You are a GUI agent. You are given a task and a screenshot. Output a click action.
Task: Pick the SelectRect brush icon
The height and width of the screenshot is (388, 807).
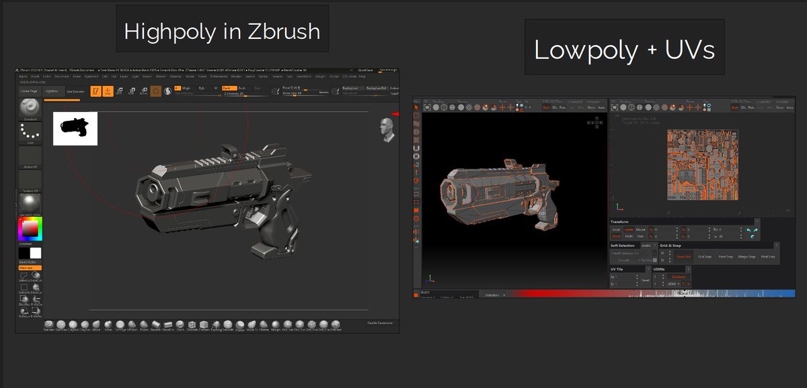[x=24, y=287]
